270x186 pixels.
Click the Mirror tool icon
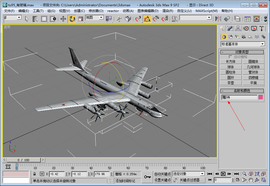click(x=218, y=19)
